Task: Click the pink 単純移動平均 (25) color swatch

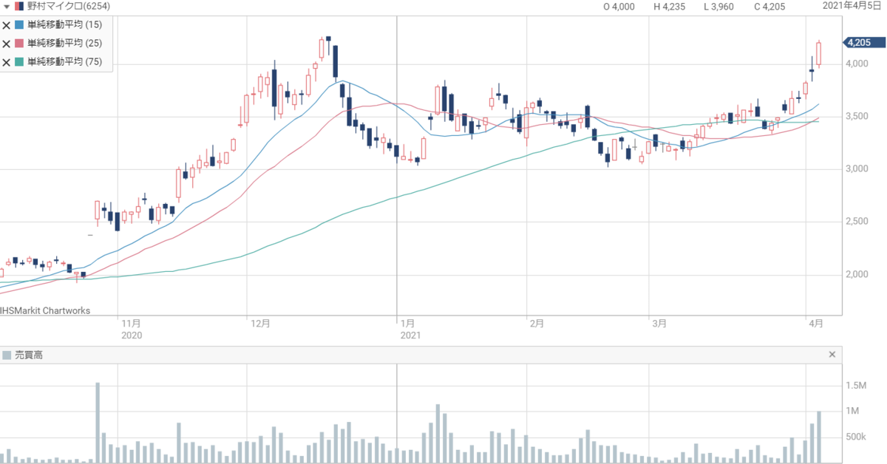Action: pyautogui.click(x=19, y=44)
